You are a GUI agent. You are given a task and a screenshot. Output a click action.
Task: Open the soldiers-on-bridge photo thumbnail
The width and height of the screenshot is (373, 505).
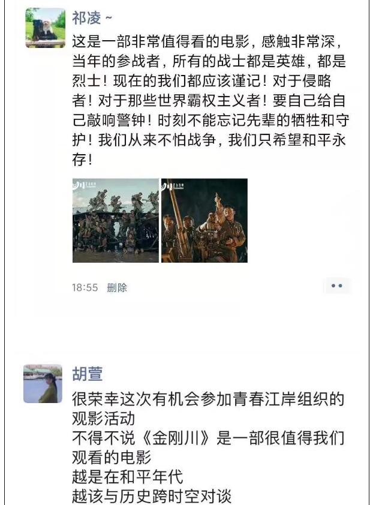pyautogui.click(x=116, y=220)
